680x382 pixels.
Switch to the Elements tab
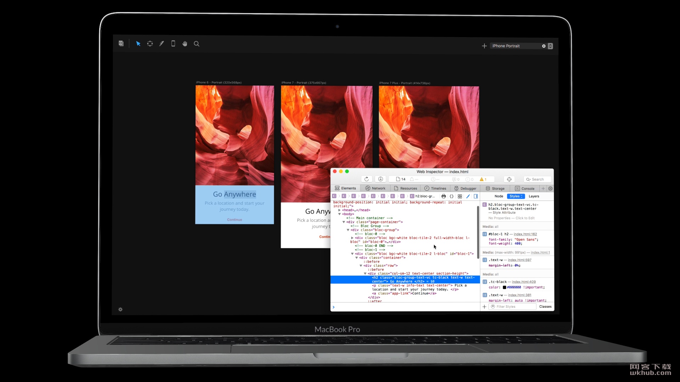345,189
